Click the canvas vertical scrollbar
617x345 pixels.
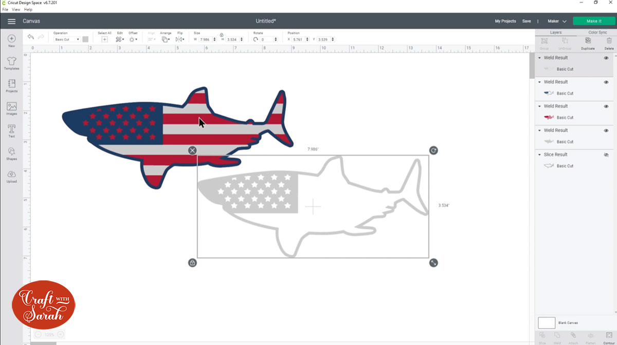(532, 65)
